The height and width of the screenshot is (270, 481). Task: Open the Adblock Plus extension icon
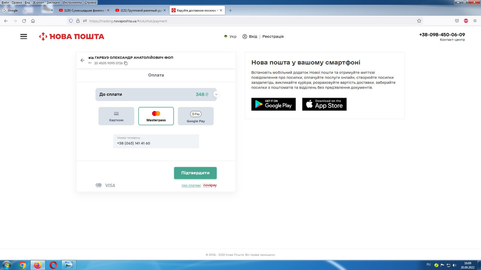(466, 21)
